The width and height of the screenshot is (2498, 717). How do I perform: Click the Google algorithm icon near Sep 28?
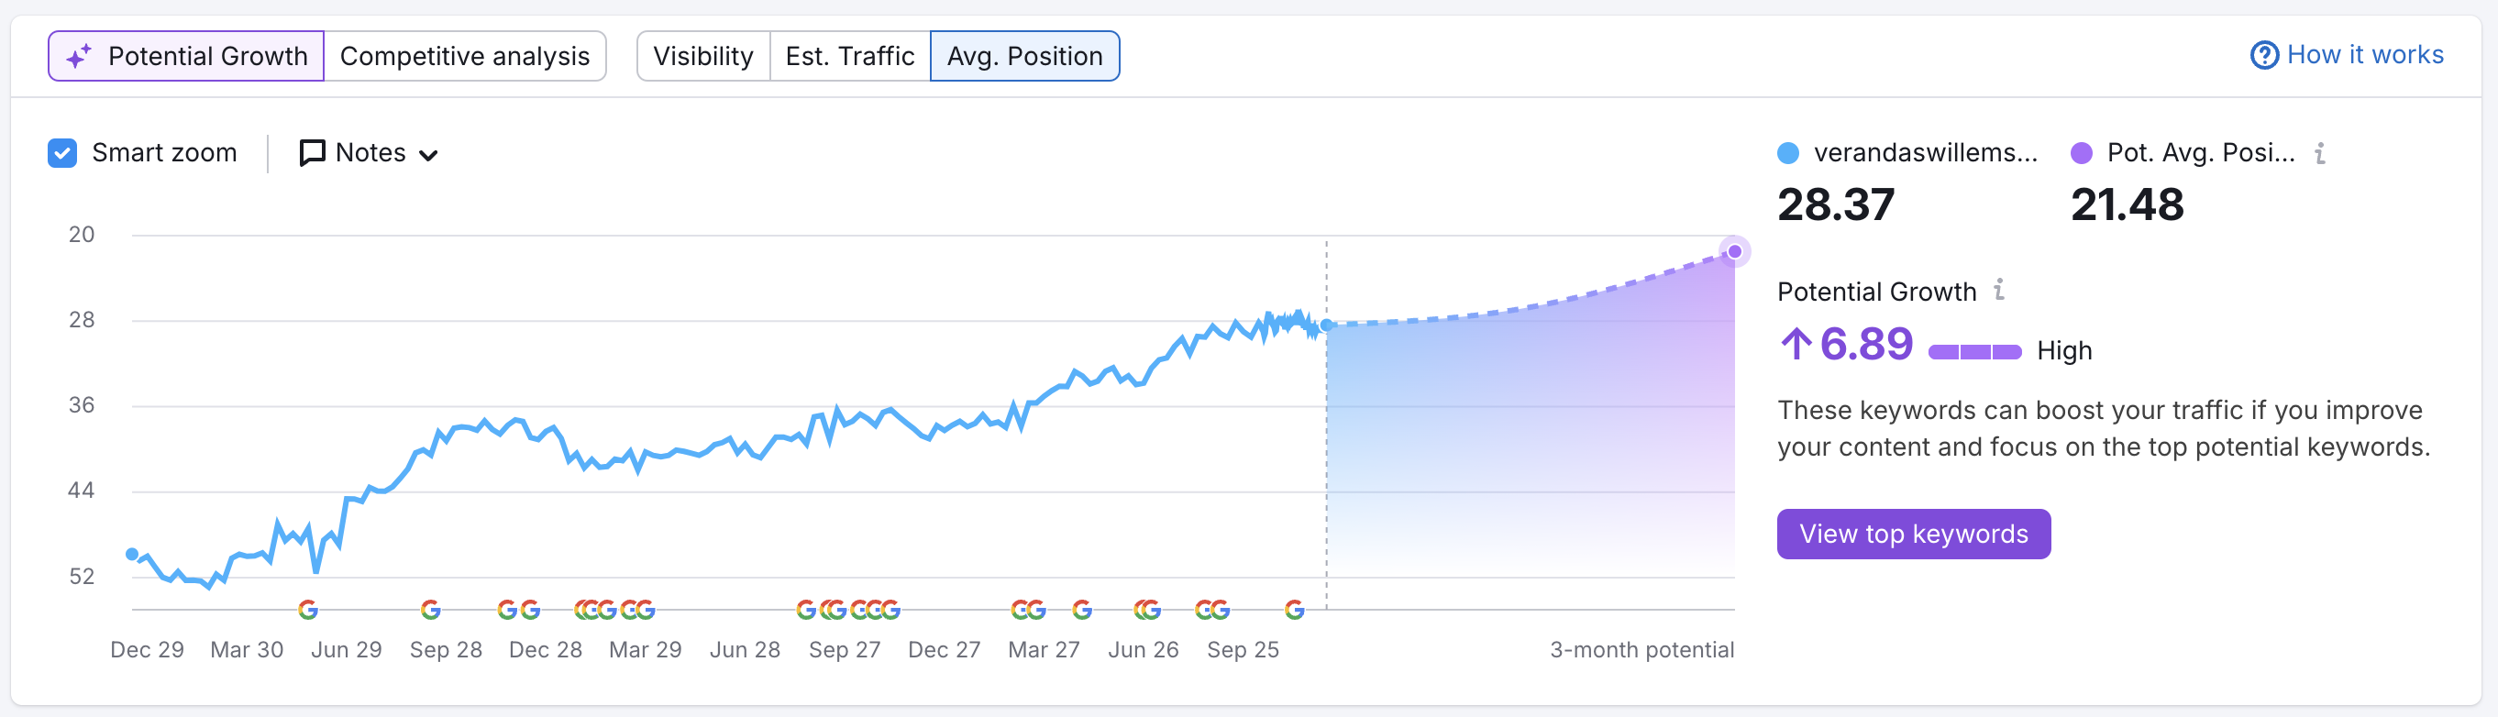click(432, 610)
